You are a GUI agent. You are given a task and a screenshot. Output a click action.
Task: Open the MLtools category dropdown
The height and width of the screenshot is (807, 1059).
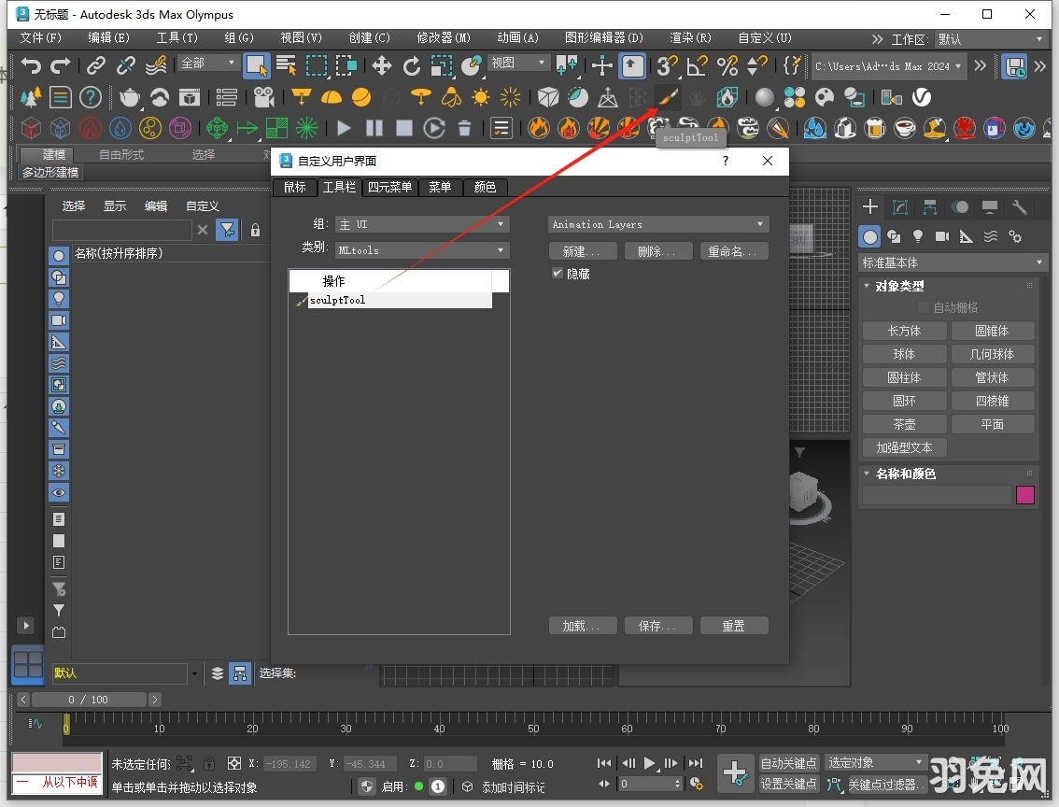(x=422, y=250)
